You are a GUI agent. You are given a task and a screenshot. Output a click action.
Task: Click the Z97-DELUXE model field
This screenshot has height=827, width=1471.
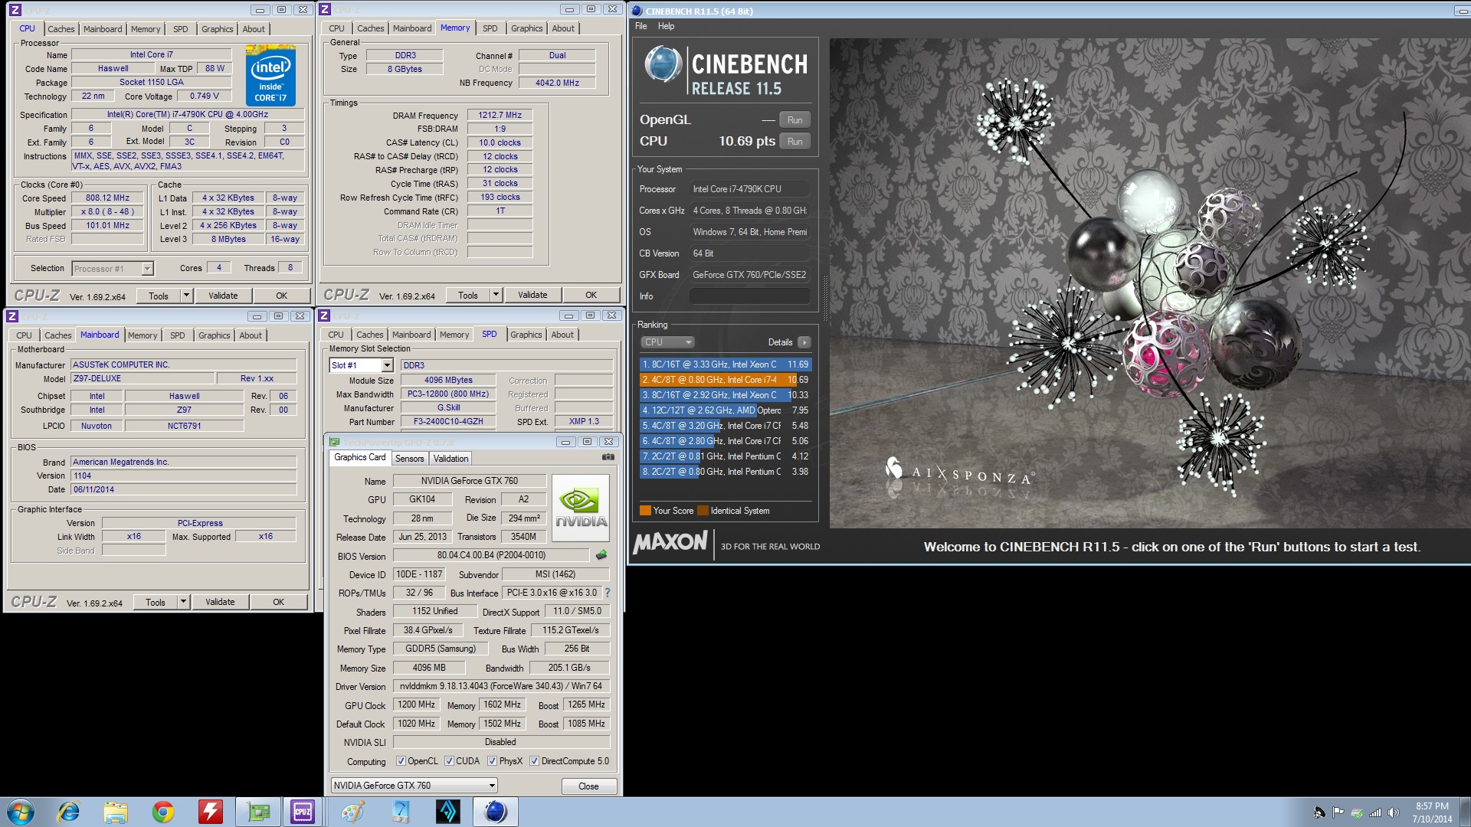142,379
